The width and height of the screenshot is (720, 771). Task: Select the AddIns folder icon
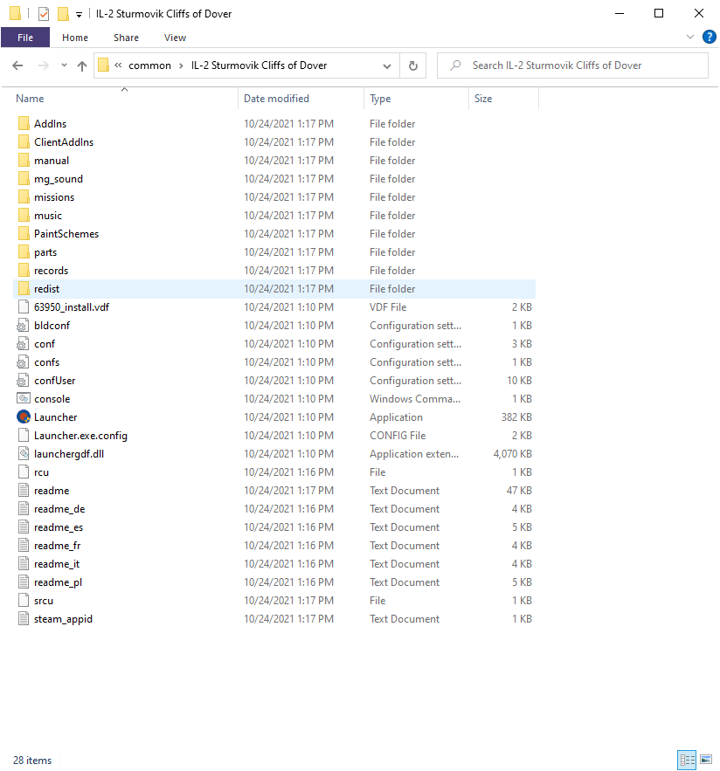(x=24, y=123)
